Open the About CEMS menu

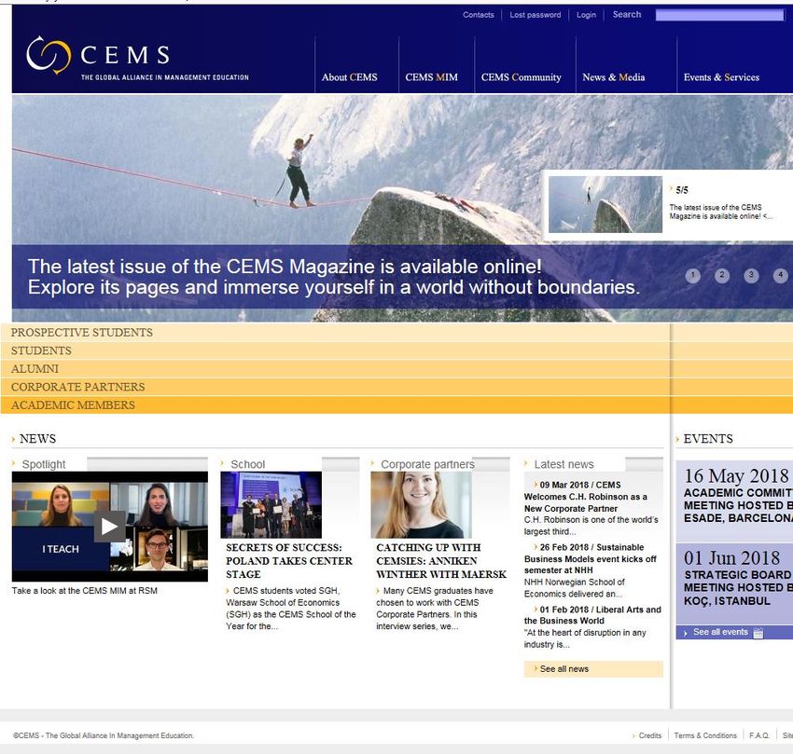pos(350,77)
